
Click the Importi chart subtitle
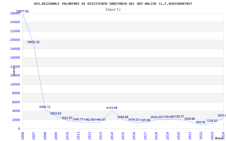point(113,9)
